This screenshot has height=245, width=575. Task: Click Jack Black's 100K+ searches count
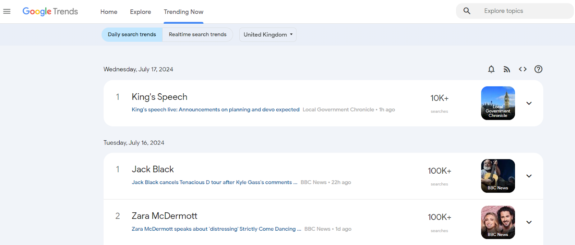click(440, 171)
